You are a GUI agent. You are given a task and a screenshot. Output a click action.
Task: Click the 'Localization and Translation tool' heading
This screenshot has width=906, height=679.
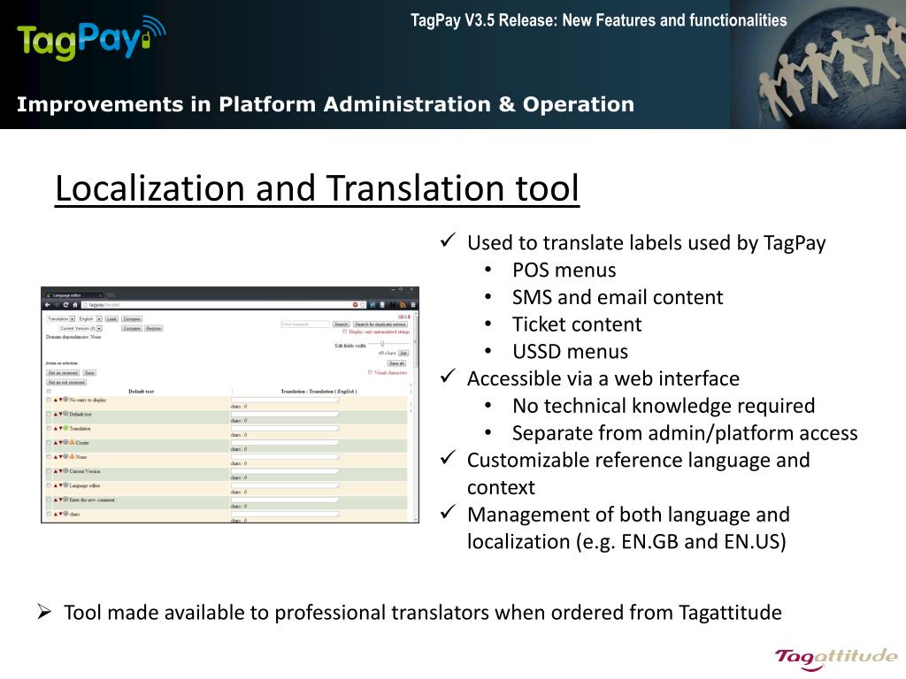coord(318,188)
